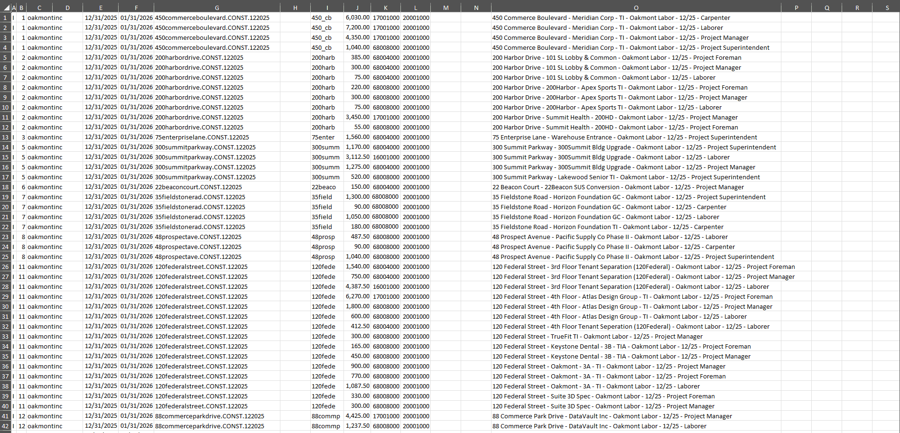The image size is (900, 433).
Task: Click the cell showing 7,200.00
Action: click(x=357, y=28)
